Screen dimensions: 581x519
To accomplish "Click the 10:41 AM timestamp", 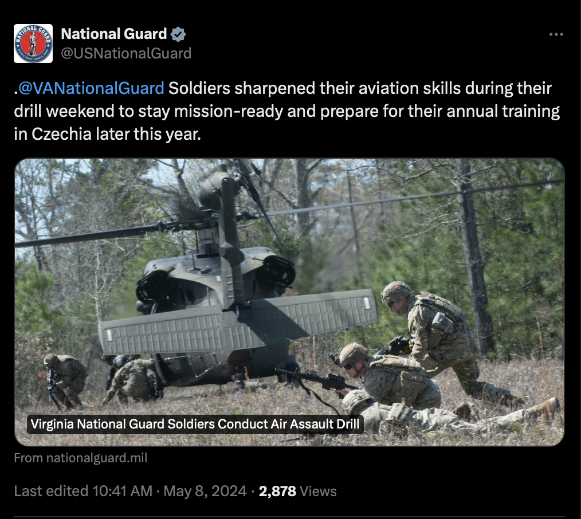I will click(x=122, y=491).
